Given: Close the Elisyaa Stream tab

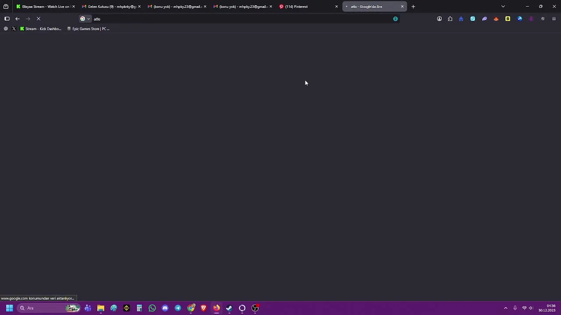Looking at the screenshot, I should point(74,7).
